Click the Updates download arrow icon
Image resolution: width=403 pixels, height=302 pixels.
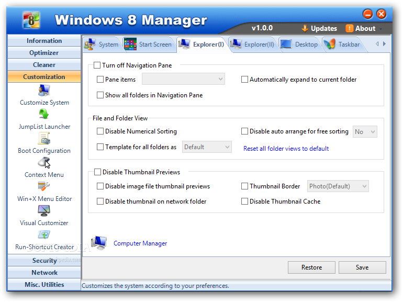[305, 28]
